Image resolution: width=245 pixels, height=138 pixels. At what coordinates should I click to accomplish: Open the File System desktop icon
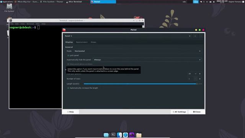[x=9, y=8]
